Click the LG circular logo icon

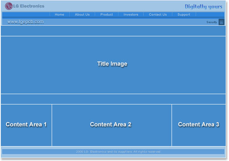[x=9, y=6]
